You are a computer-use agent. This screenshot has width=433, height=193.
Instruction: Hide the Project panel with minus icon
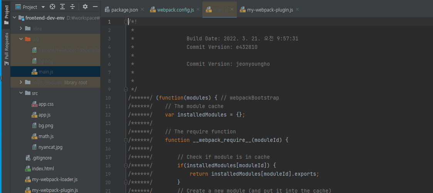(x=95, y=7)
